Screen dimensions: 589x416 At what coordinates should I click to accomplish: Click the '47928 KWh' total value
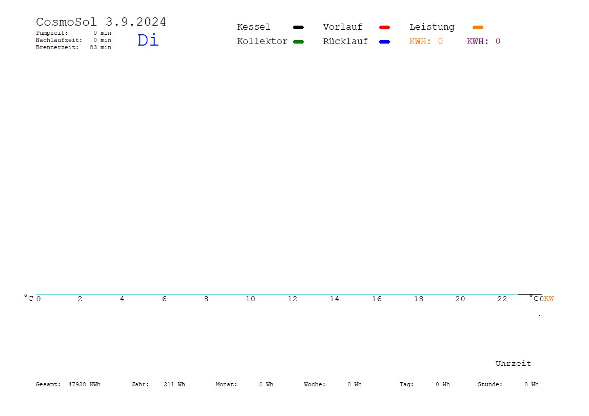(85, 384)
